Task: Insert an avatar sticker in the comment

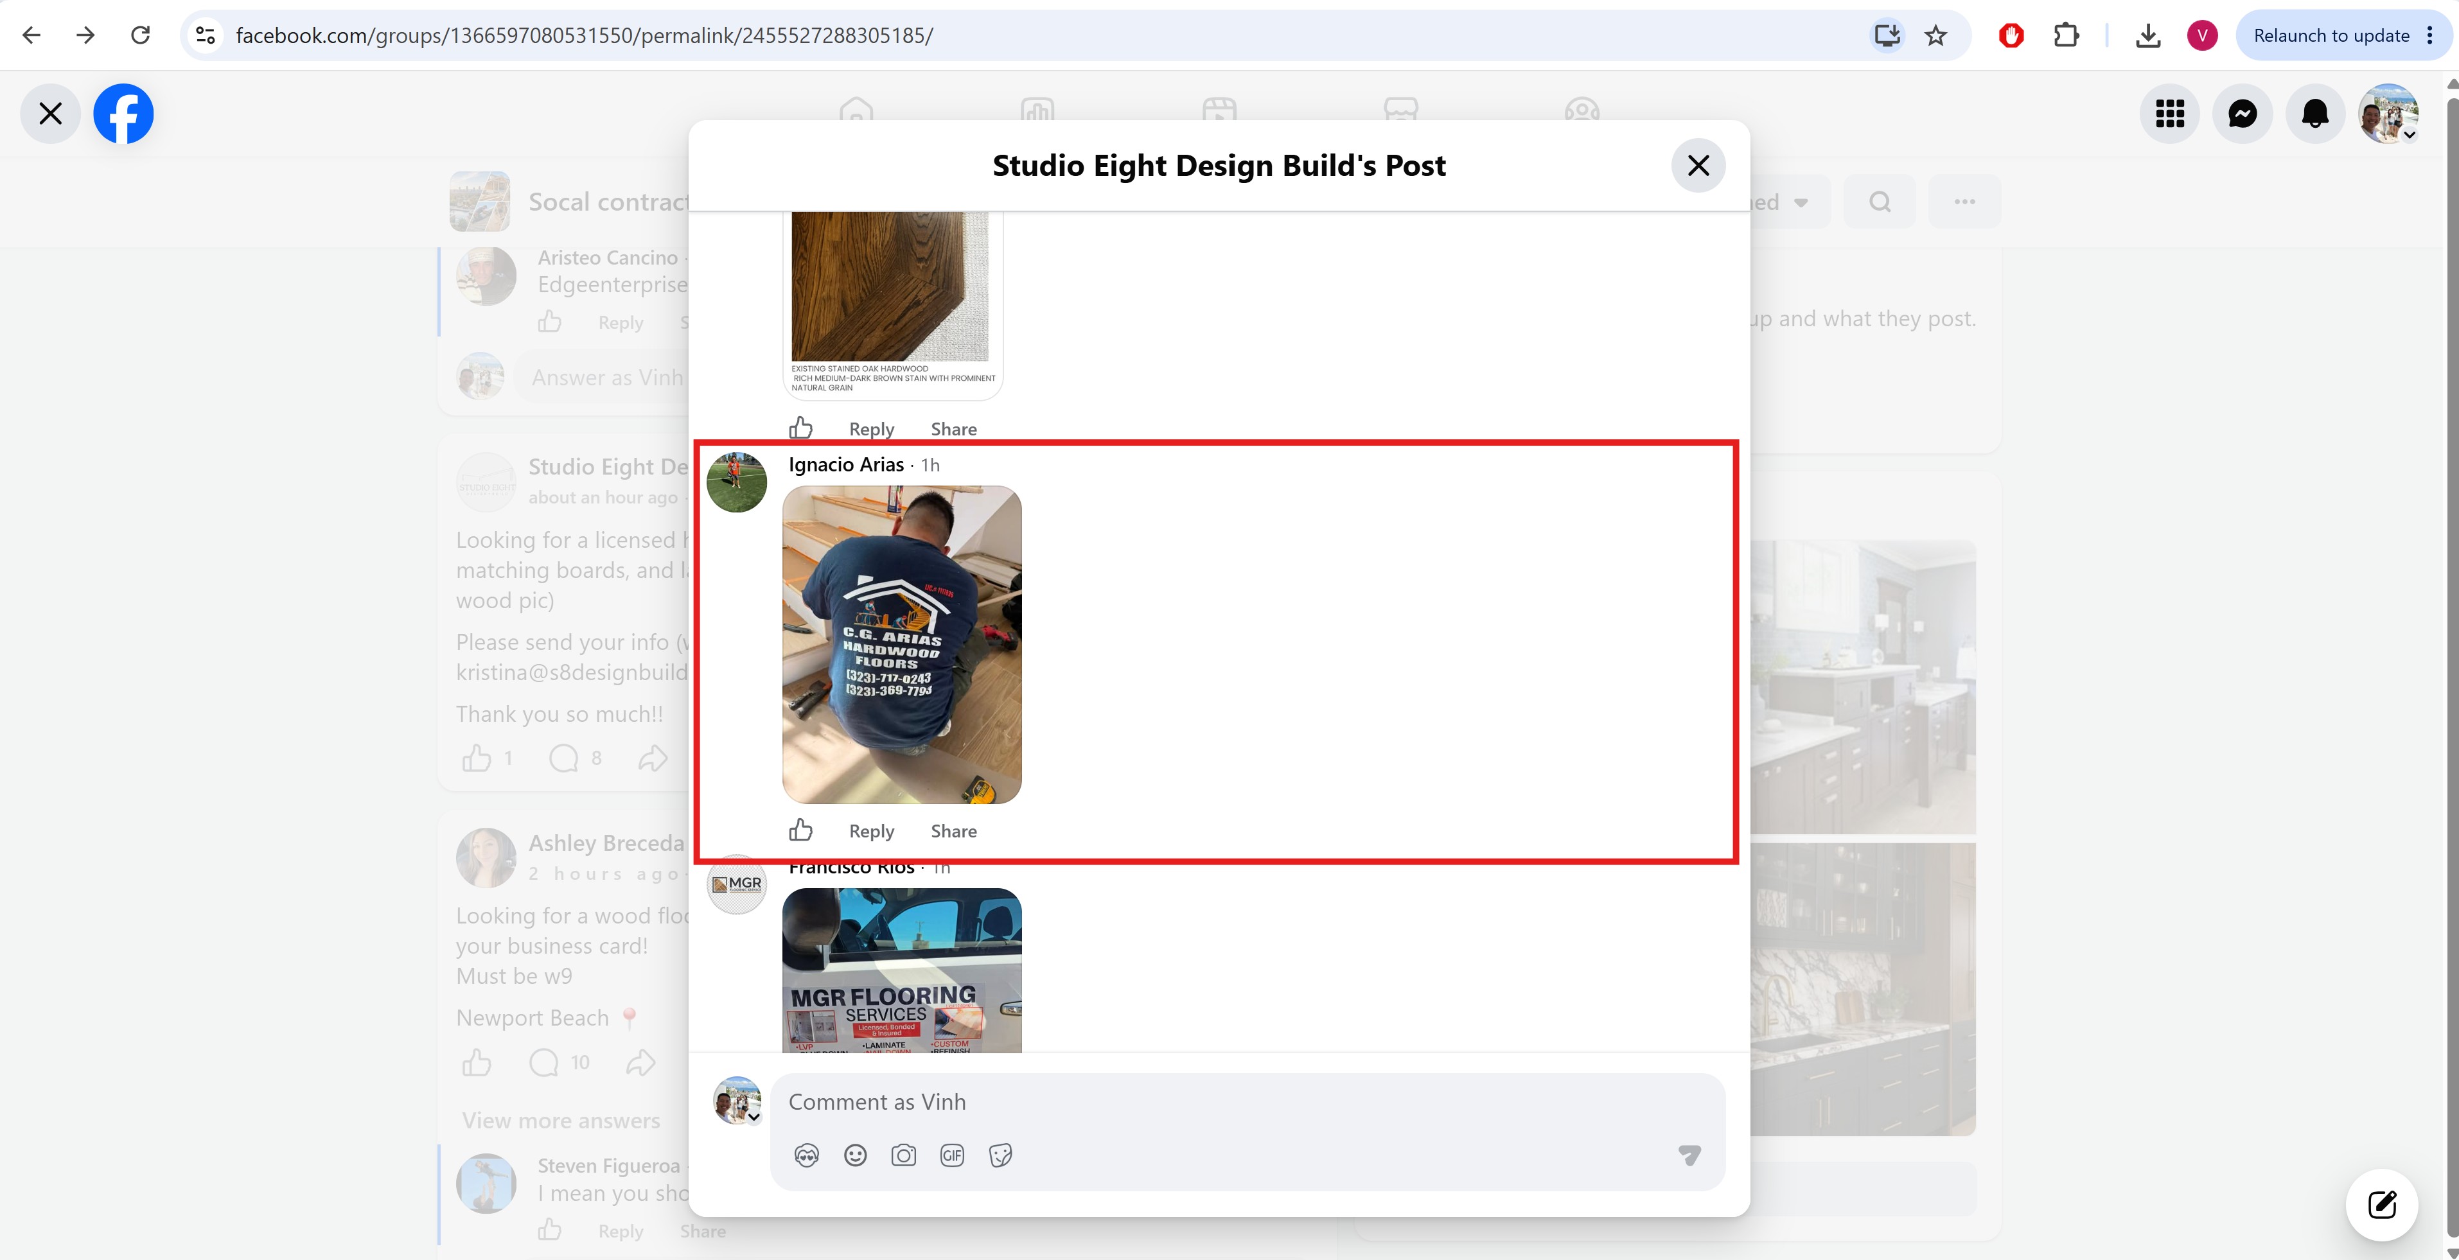Action: (807, 1155)
